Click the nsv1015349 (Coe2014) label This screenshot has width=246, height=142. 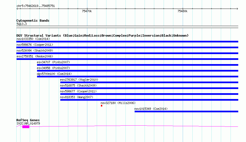(x=151, y=109)
